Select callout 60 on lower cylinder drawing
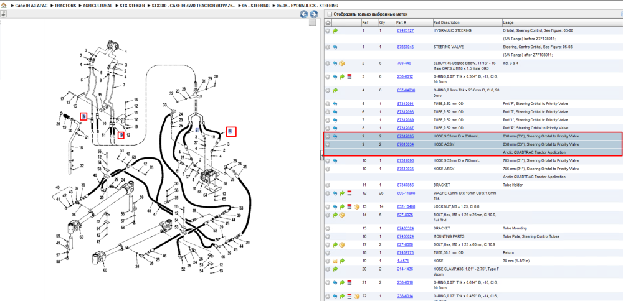Viewport: 623px width, 301px height. 105,271
